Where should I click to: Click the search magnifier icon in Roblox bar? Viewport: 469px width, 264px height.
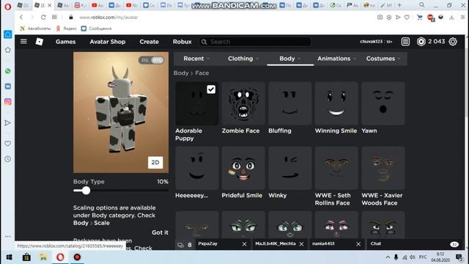pyautogui.click(x=204, y=42)
